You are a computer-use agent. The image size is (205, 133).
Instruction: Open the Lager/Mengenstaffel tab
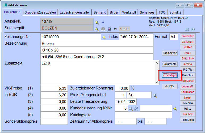75,12
